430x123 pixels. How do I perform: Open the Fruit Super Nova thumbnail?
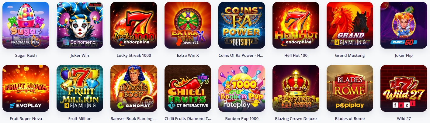(26, 88)
